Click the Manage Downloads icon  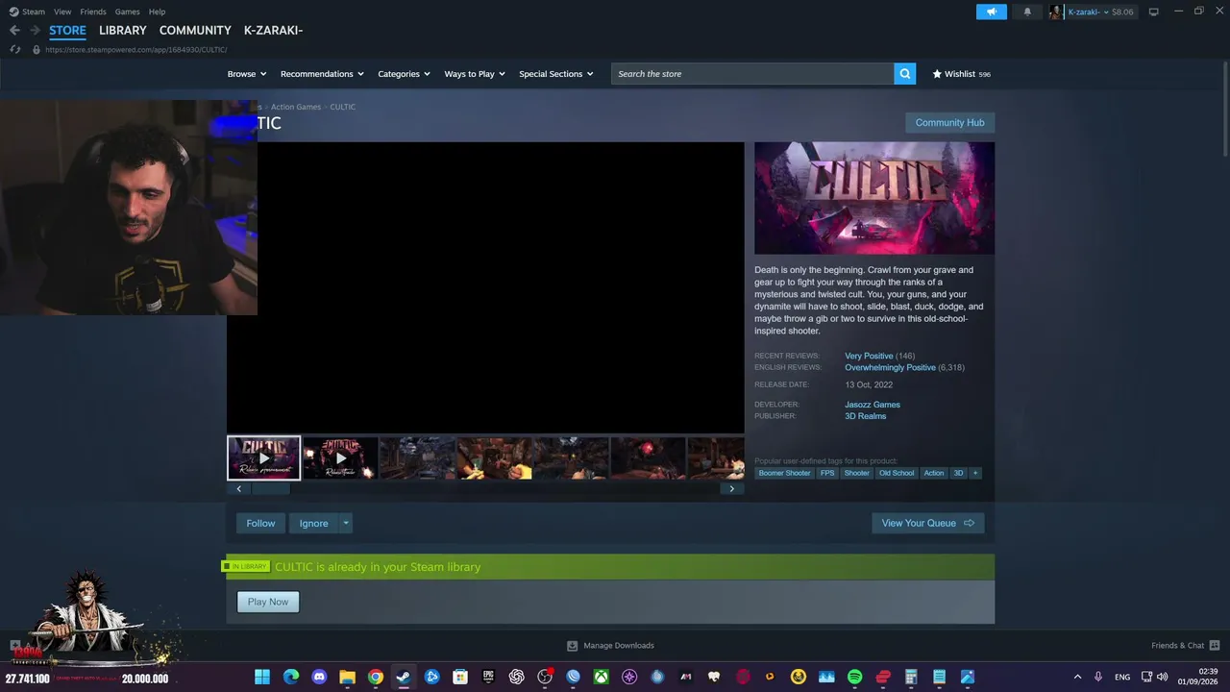(573, 646)
